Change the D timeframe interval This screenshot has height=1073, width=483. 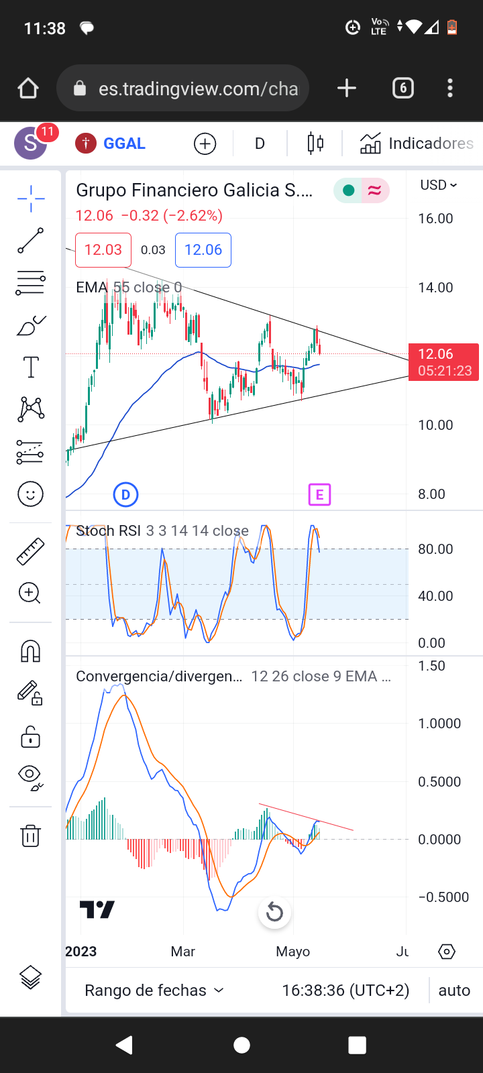260,144
